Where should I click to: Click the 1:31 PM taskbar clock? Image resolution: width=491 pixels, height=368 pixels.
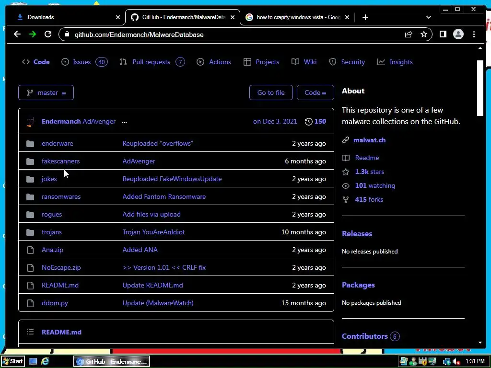pos(475,361)
